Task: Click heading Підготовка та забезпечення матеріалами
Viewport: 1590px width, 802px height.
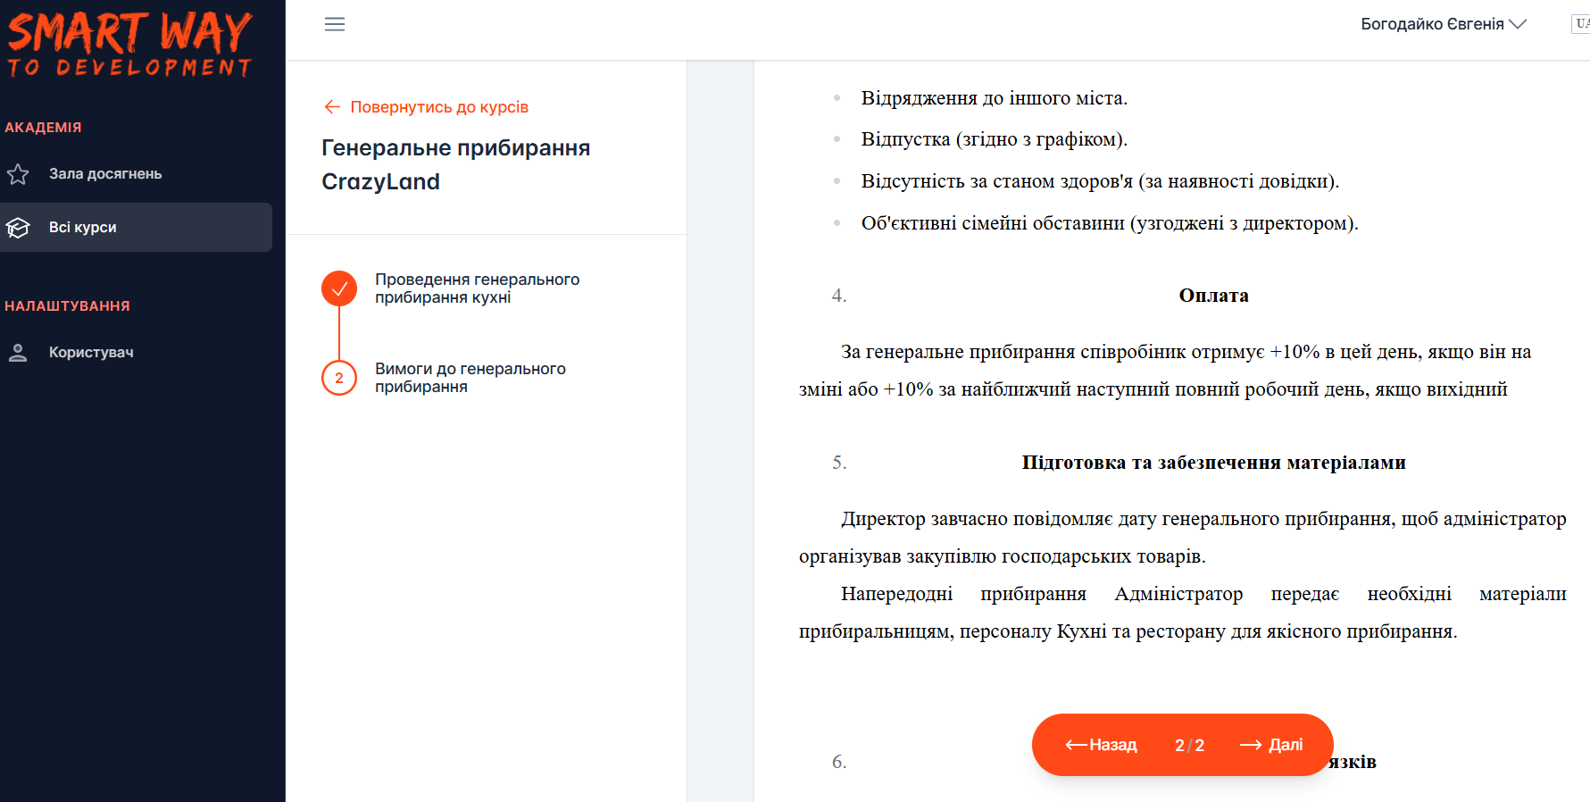Action: pos(1213,463)
